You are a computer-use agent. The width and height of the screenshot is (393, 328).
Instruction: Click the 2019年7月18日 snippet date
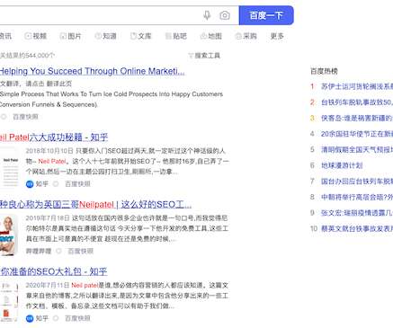pos(48,217)
